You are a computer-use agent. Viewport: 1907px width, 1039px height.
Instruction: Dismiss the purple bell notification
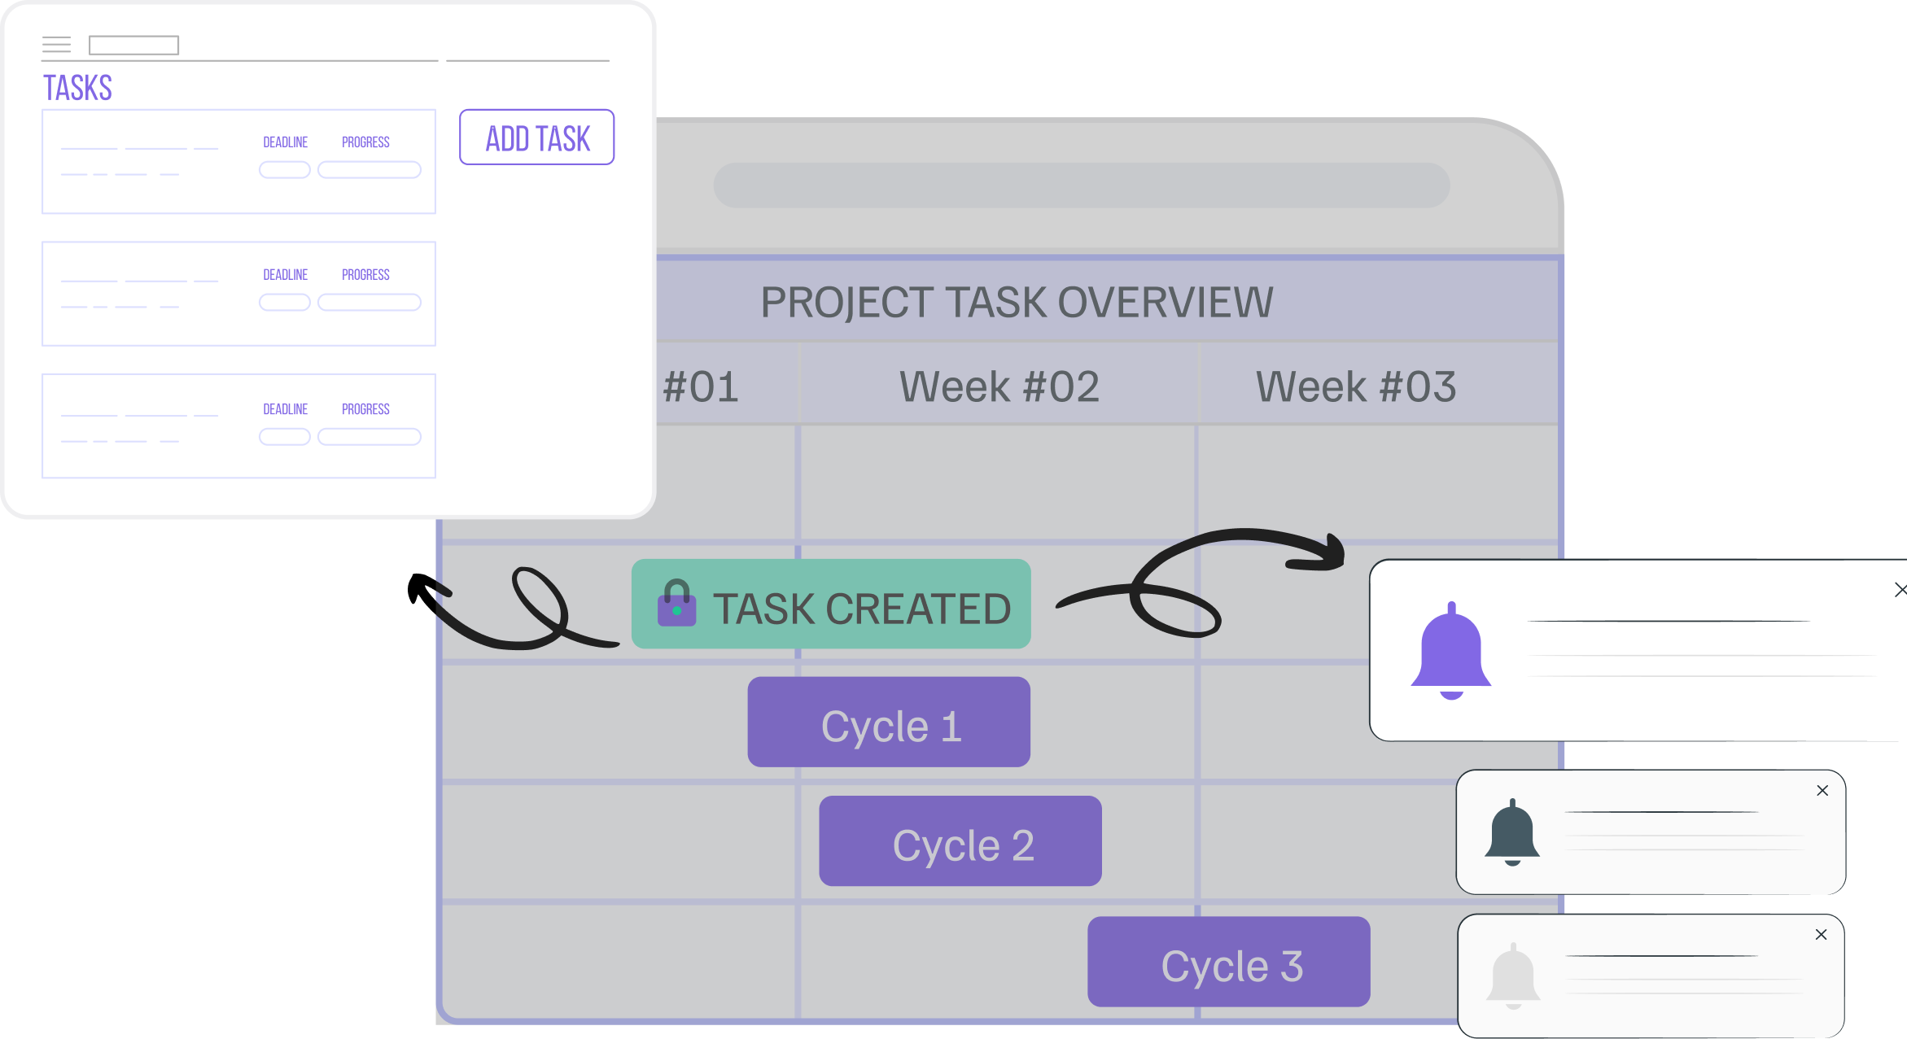[x=1900, y=590]
